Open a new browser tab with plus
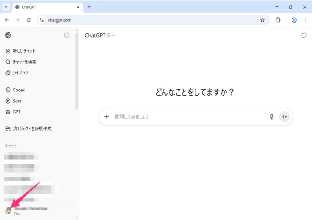The width and height of the screenshot is (312, 220). point(89,7)
